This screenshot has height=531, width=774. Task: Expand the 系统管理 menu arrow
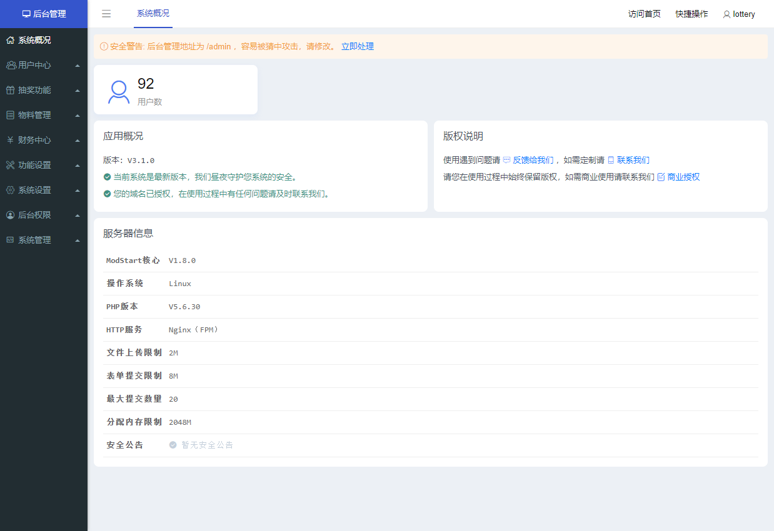[77, 240]
